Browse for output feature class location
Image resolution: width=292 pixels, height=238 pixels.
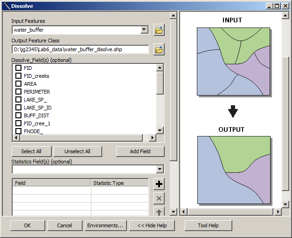(159, 49)
